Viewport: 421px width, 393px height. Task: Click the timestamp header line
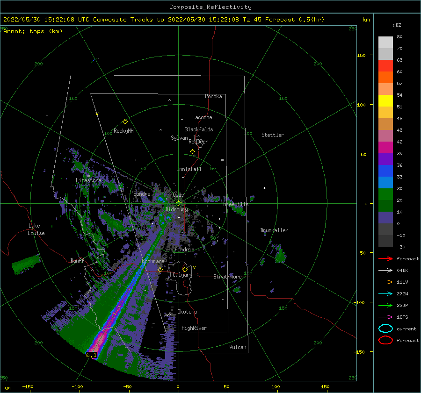coord(164,20)
